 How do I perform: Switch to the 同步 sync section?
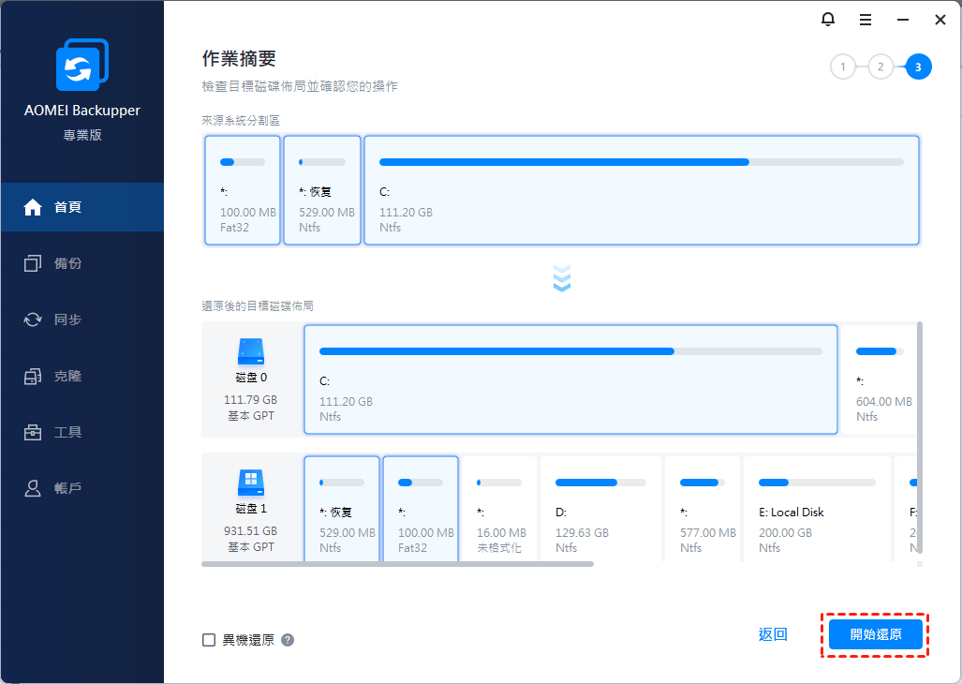(81, 320)
